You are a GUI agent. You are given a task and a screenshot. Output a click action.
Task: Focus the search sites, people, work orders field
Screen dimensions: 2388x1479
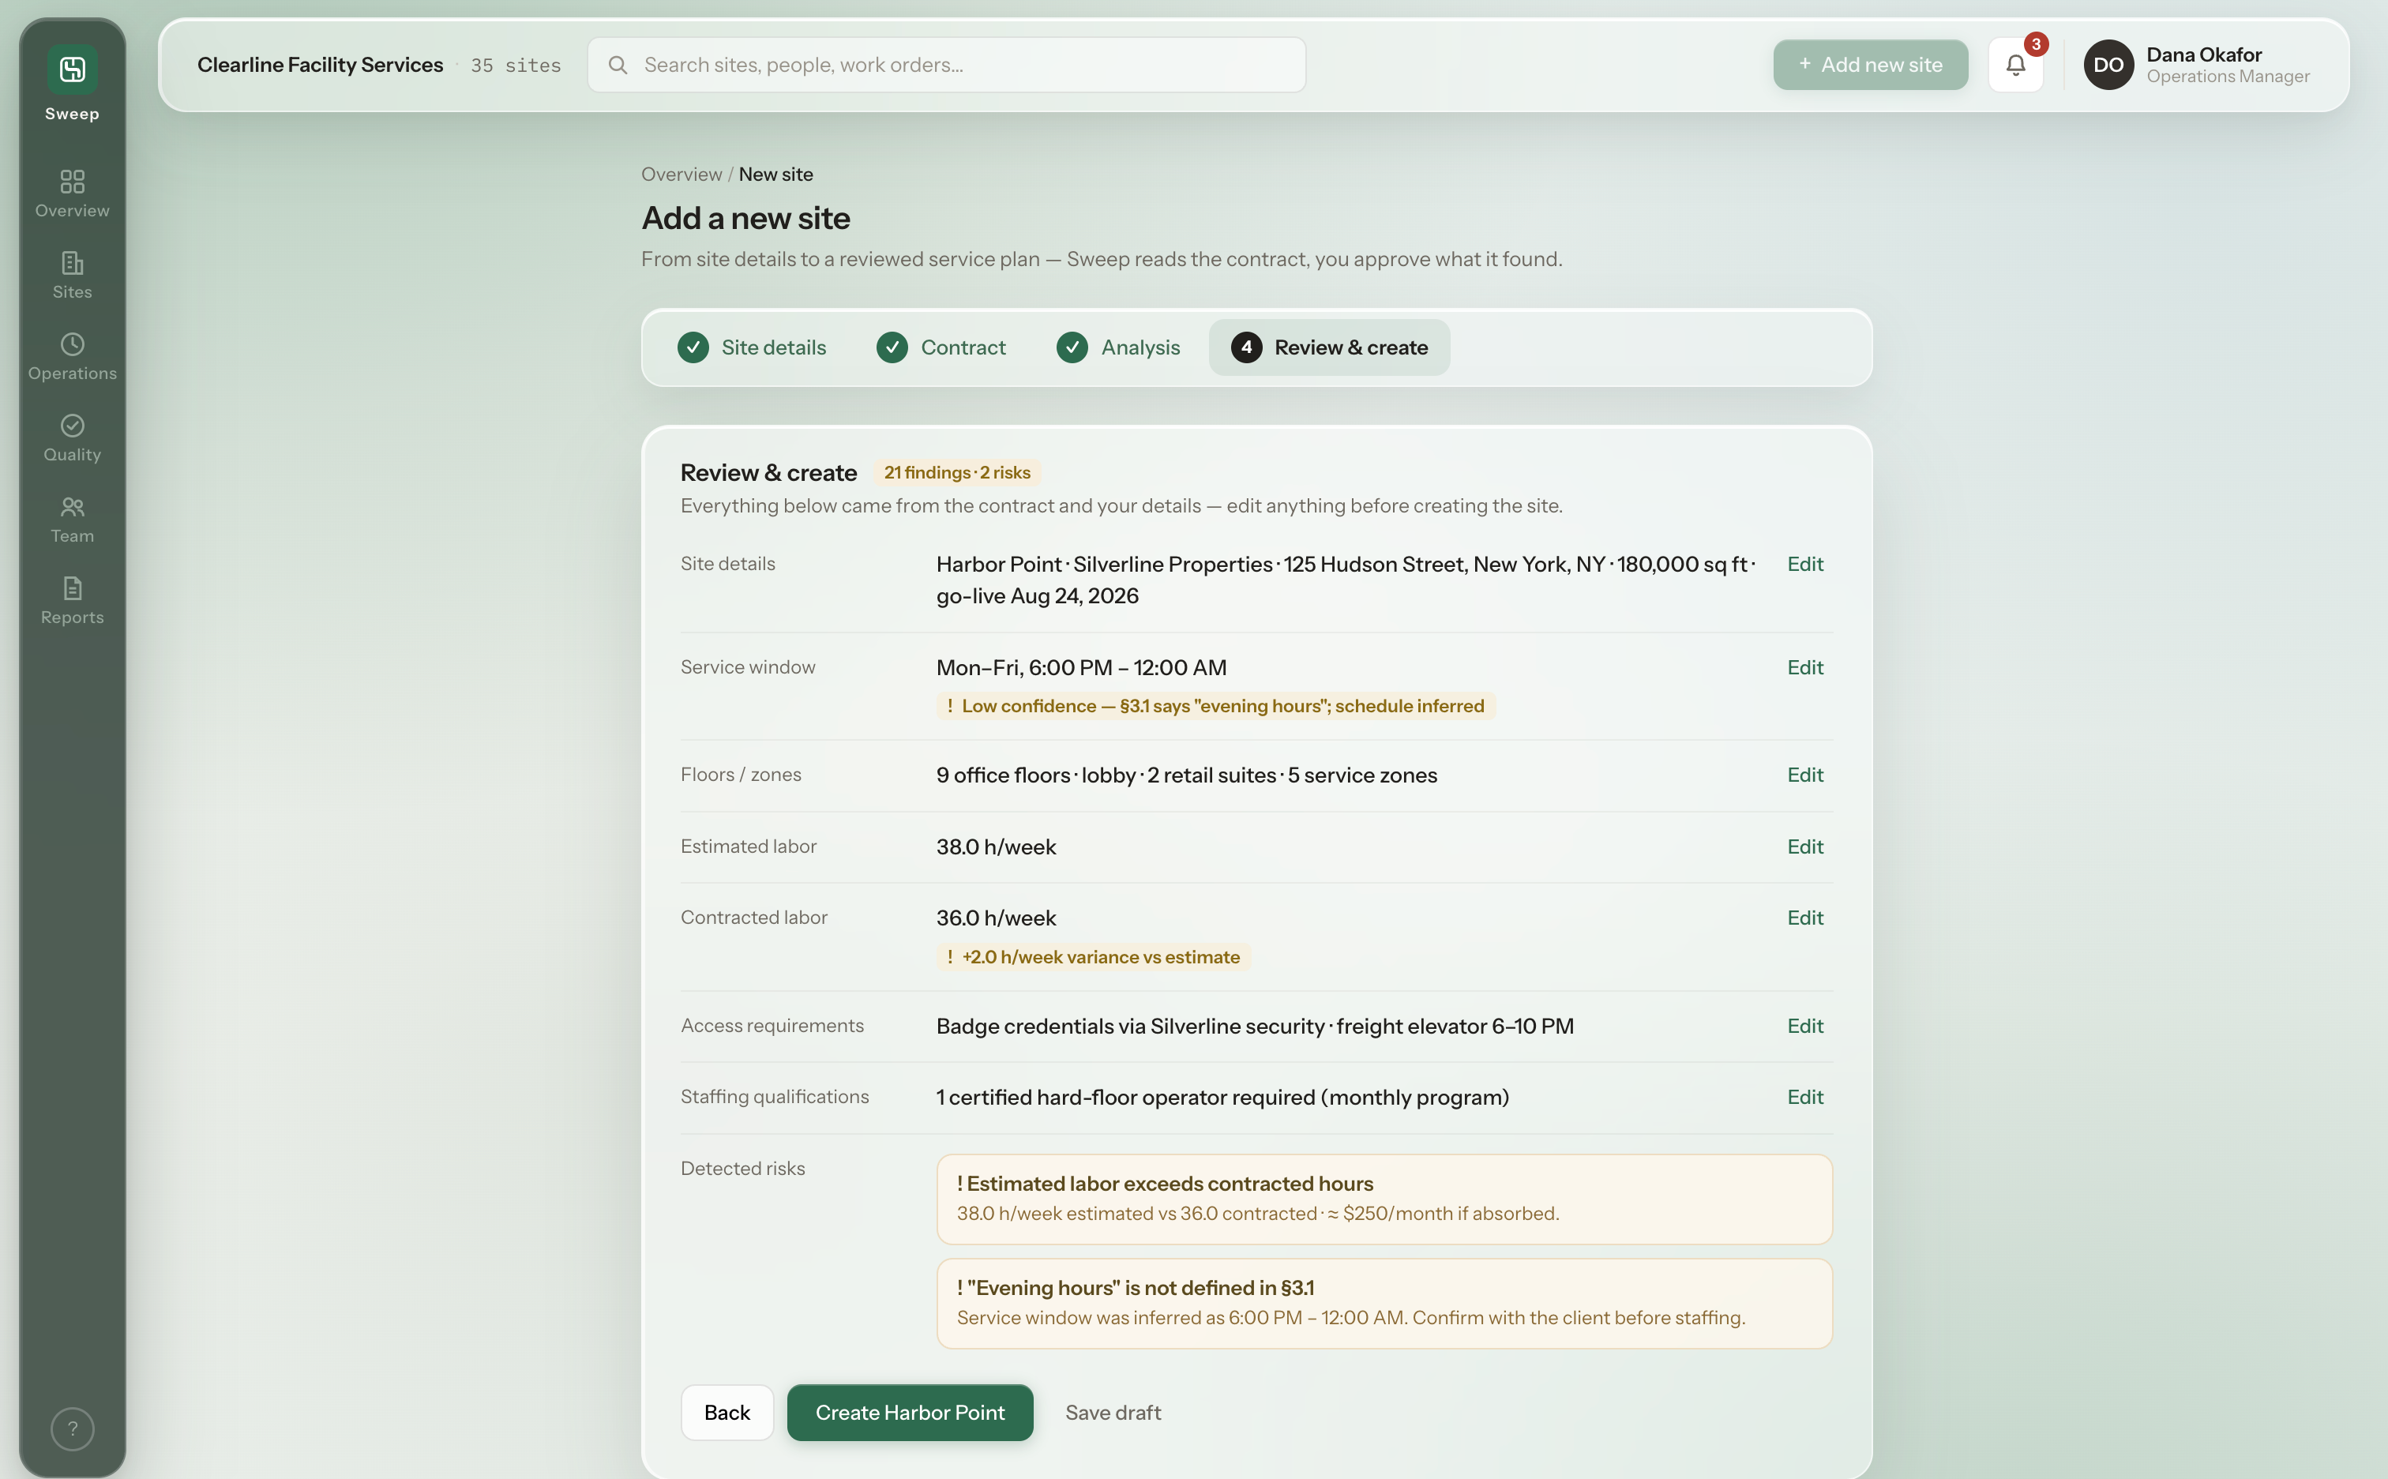click(x=946, y=65)
